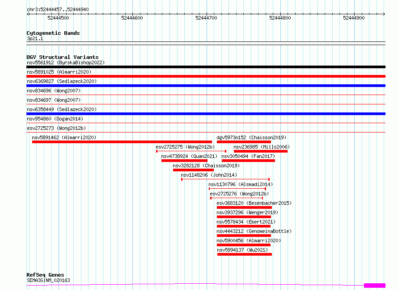Image resolution: width=398 pixels, height=290 pixels.
Task: Open nsv4443212 (GenomeinaBottle) variant
Action: pos(254,231)
